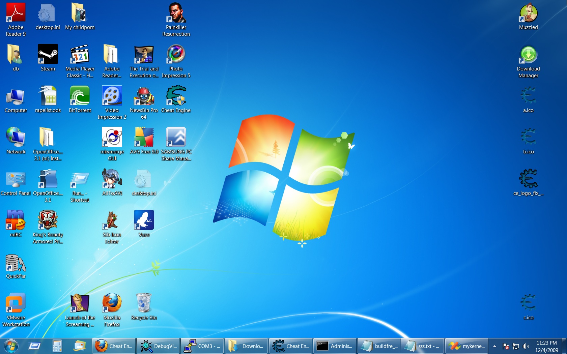
Task: Switch to the sss.txt Notepad taskbar button
Action: click(x=423, y=346)
